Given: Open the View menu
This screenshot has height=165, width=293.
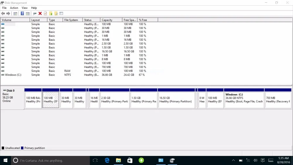Looking at the screenshot, I should point(25,8).
